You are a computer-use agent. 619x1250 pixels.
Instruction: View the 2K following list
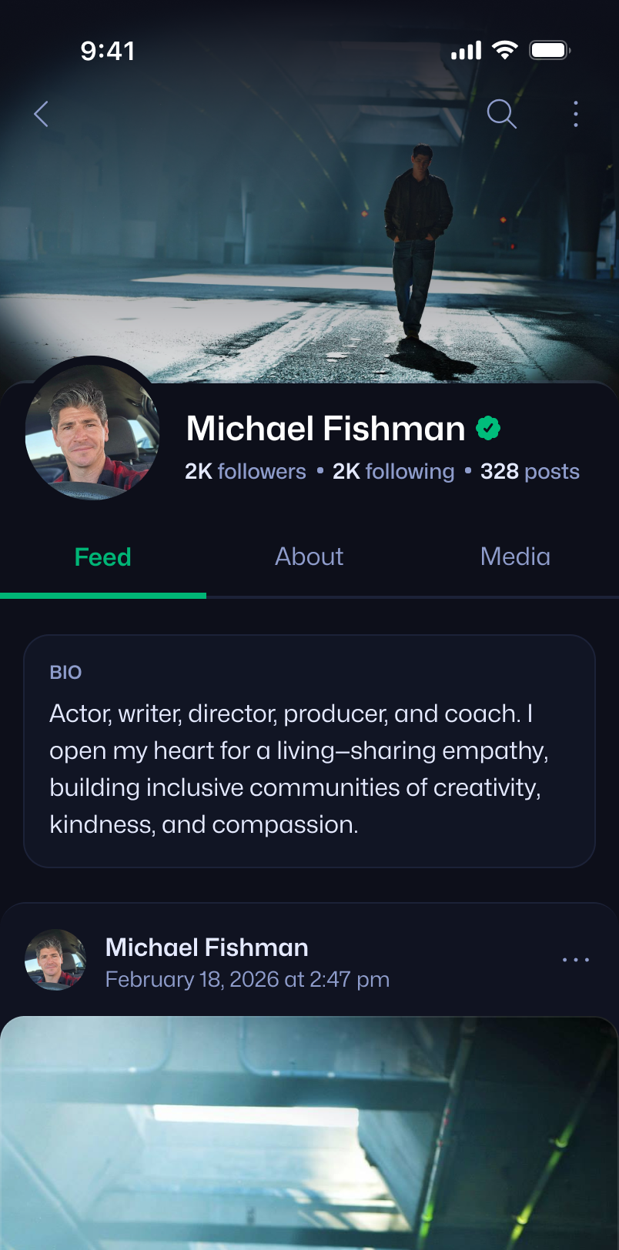(393, 471)
